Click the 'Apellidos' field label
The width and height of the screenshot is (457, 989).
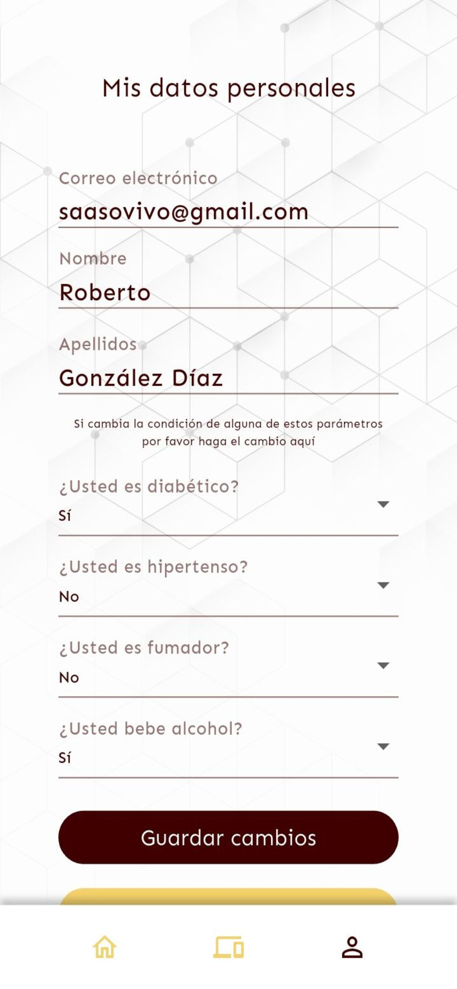pos(98,344)
